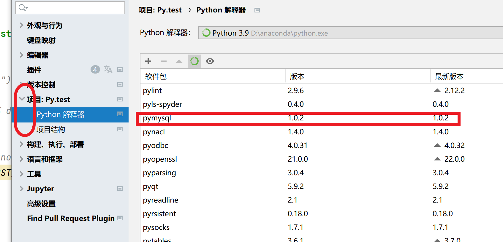
Task: Select Python 解释器 tree item
Action: click(70, 114)
